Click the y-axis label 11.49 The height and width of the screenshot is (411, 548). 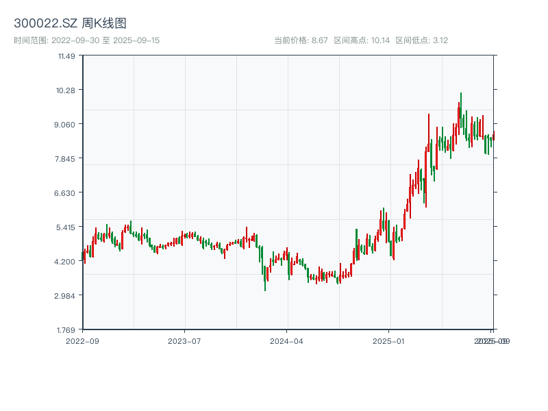[66, 56]
